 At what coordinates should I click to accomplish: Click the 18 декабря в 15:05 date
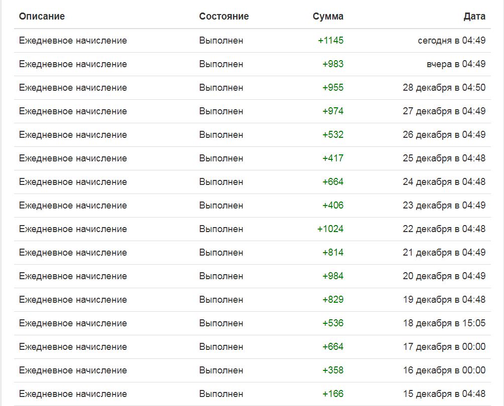(x=444, y=323)
